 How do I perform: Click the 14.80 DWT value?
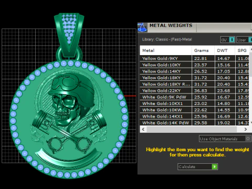pos(224,103)
